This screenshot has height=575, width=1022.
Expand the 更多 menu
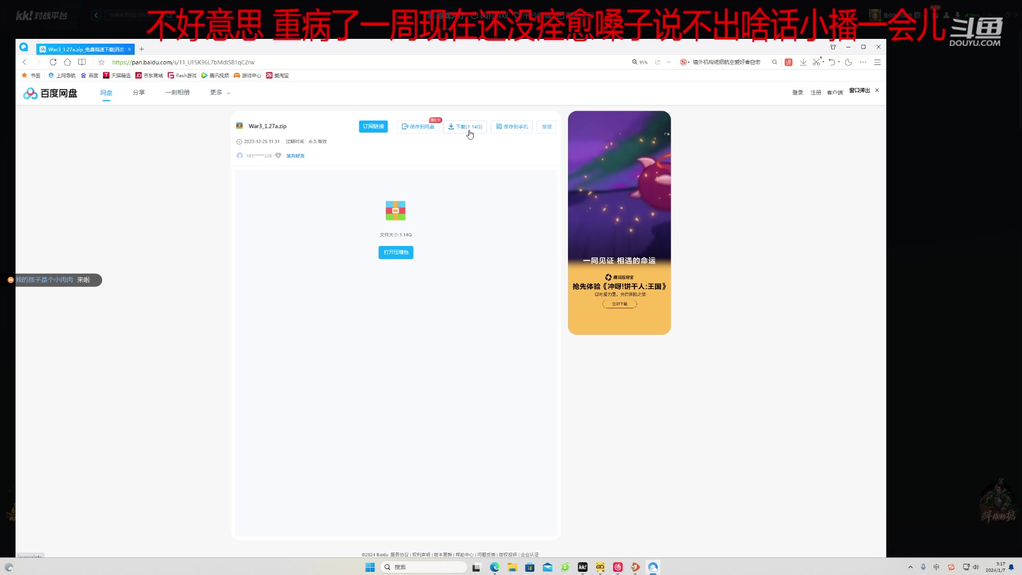220,93
